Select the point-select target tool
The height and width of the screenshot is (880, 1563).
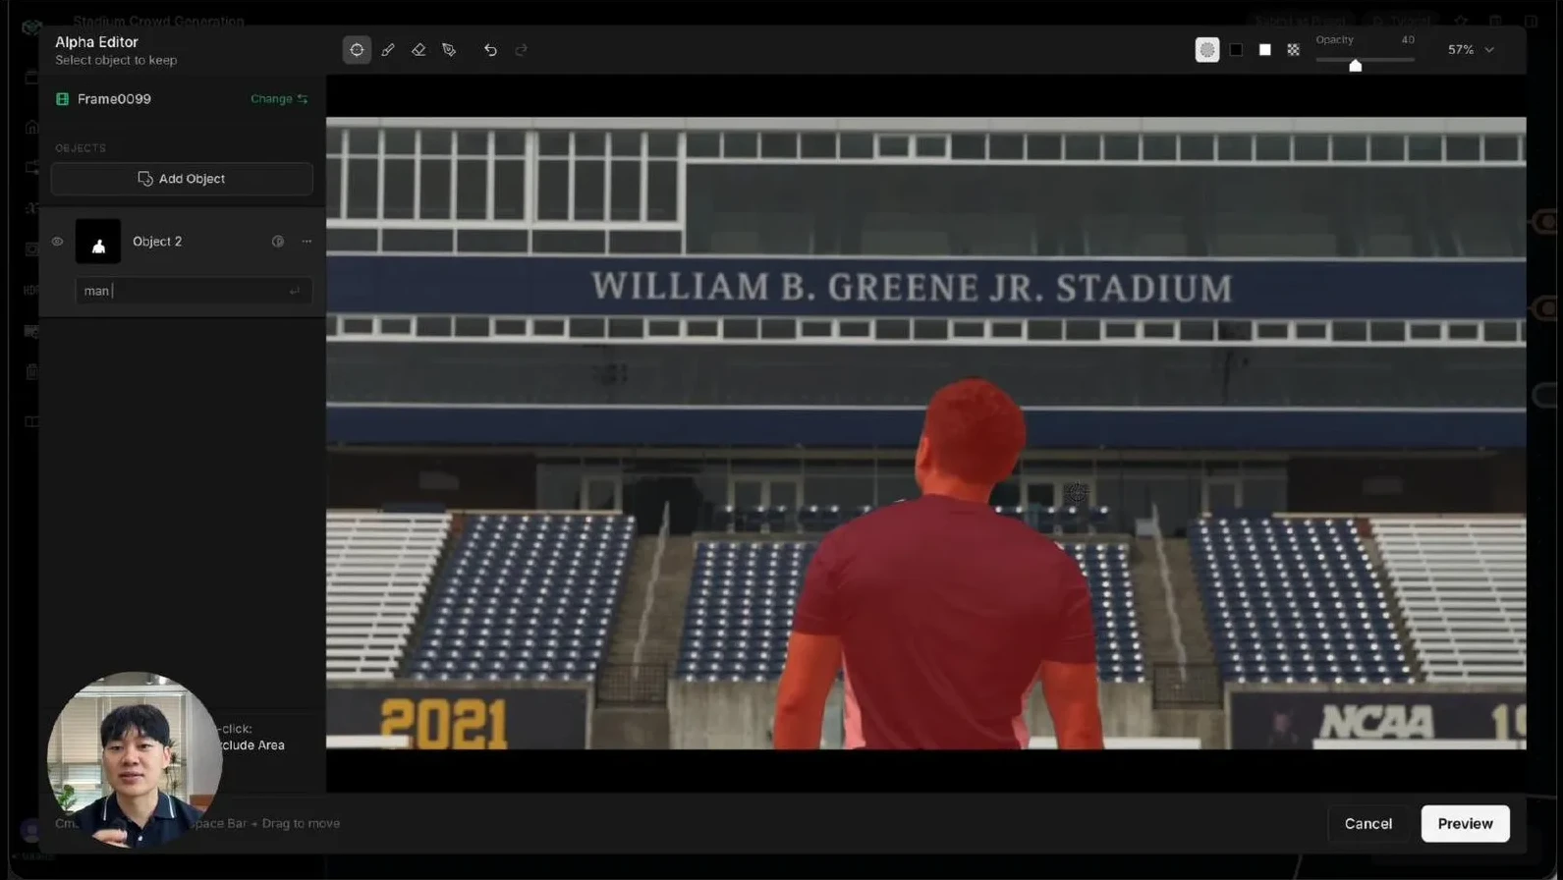click(357, 49)
